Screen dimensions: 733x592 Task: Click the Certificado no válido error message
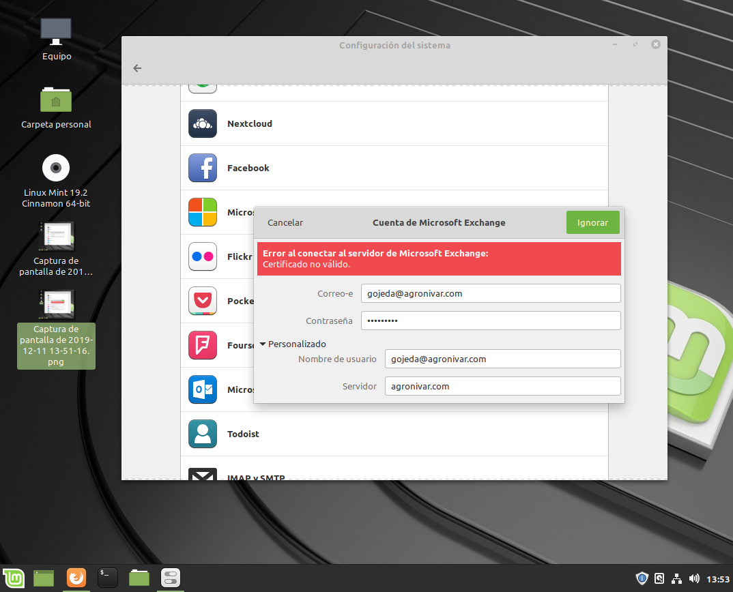306,265
